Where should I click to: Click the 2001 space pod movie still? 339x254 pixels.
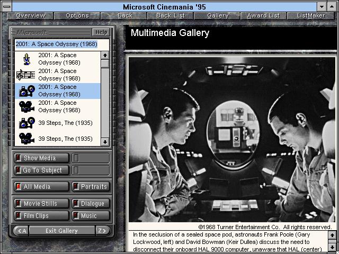(x=231, y=140)
